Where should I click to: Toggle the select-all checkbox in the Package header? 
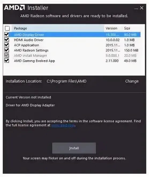pos(7,28)
